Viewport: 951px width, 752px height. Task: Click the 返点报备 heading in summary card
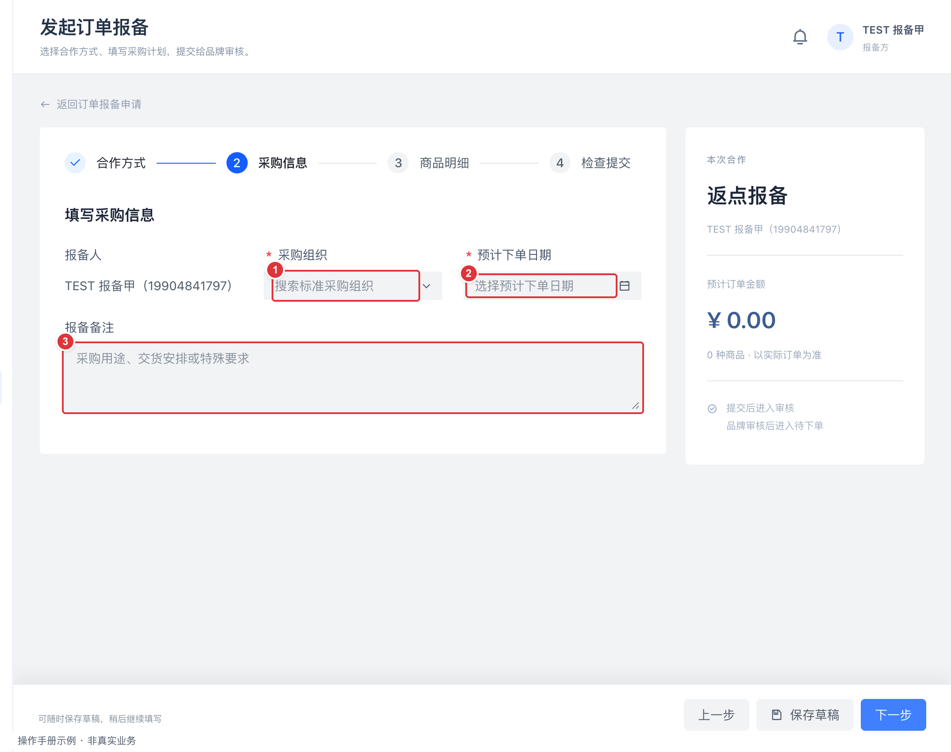coord(747,196)
